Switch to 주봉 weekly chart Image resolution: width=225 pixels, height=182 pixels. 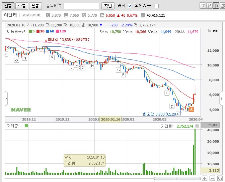tap(22, 6)
